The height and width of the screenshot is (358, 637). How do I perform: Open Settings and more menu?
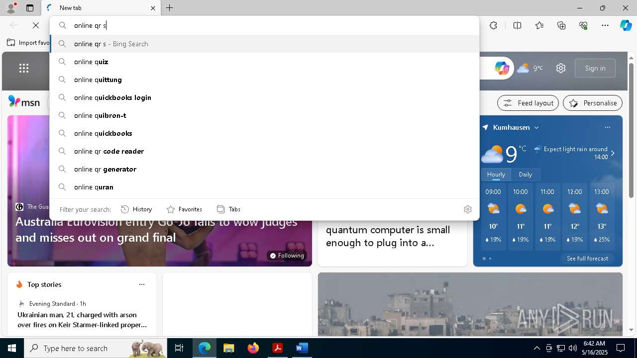point(605,25)
